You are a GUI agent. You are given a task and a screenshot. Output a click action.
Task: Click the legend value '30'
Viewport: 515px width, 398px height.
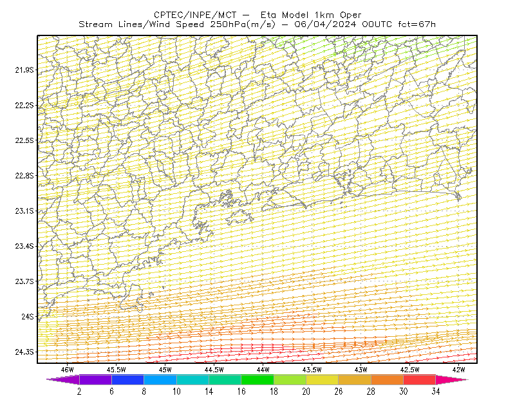click(404, 391)
